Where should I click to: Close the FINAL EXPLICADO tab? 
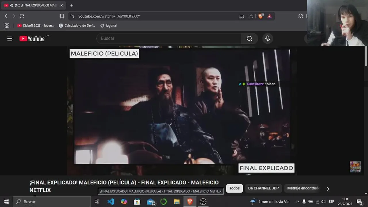tap(62, 5)
